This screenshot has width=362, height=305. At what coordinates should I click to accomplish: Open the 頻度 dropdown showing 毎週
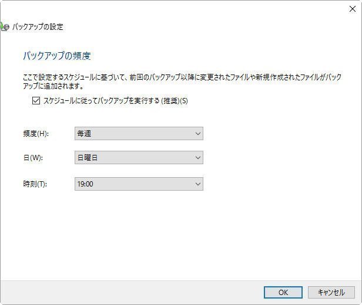(x=139, y=134)
